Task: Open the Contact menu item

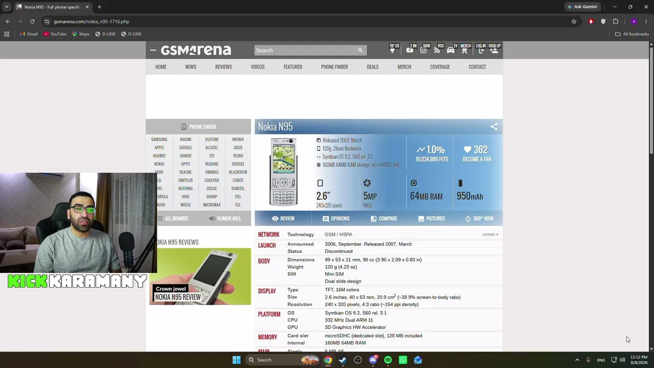Action: click(x=477, y=67)
